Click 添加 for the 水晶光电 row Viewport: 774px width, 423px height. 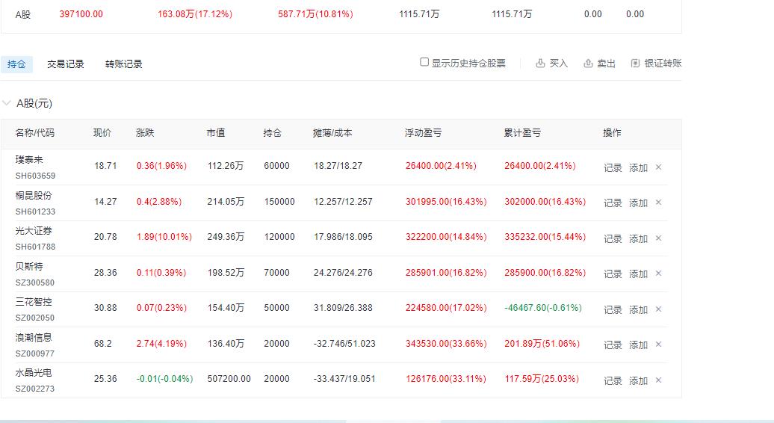638,381
